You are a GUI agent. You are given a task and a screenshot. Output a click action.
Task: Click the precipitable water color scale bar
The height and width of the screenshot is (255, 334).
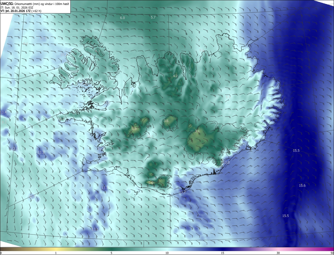167,249
